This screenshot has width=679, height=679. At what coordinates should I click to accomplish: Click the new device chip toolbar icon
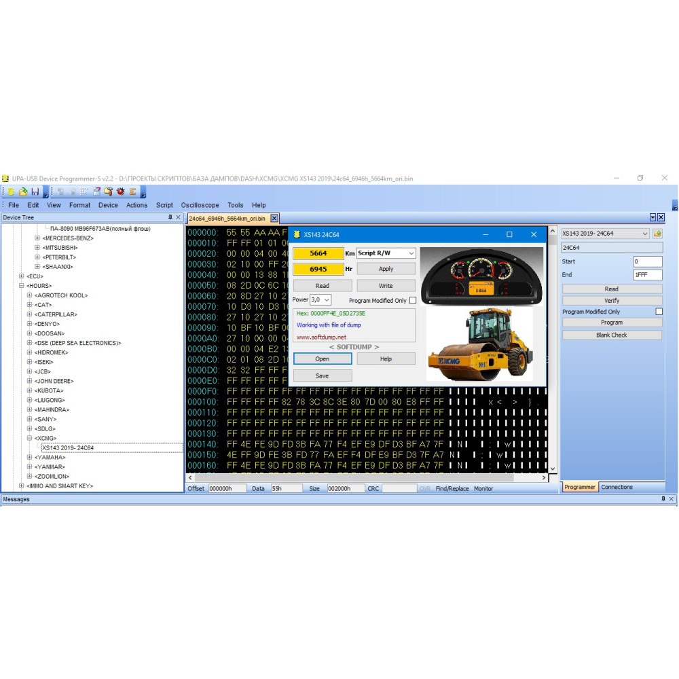click(11, 191)
